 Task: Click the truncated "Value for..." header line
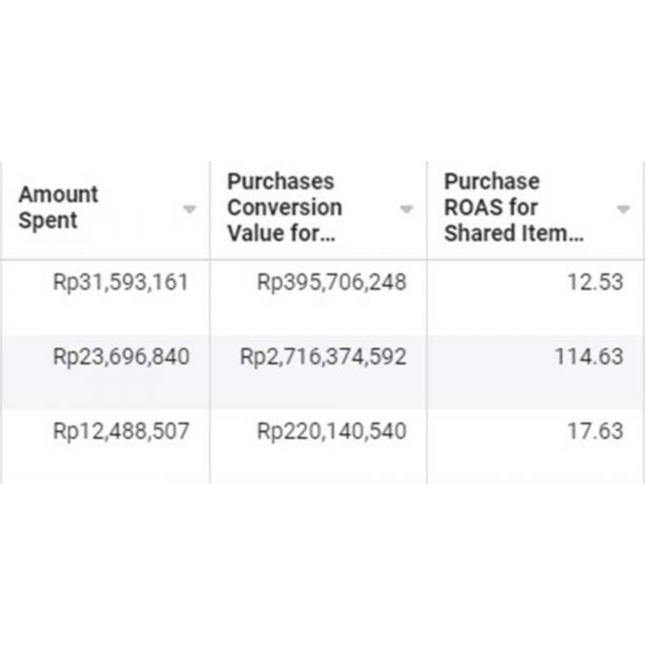pyautogui.click(x=281, y=234)
